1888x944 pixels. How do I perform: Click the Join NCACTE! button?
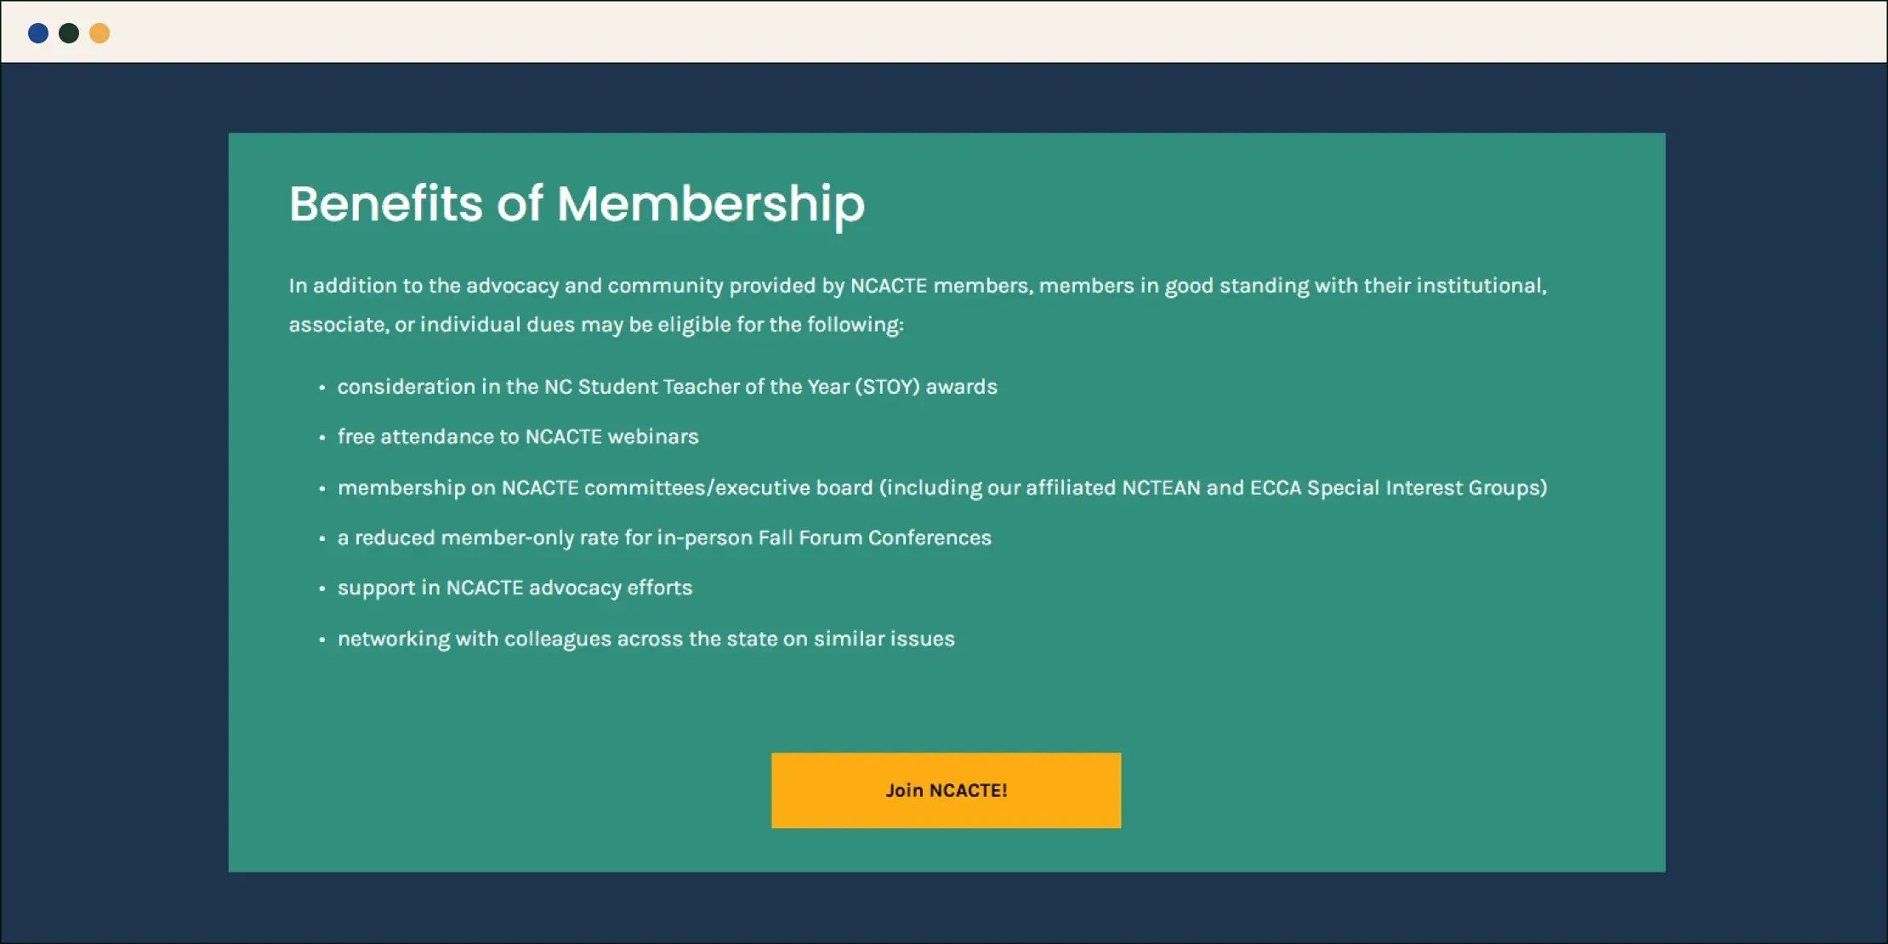tap(946, 790)
